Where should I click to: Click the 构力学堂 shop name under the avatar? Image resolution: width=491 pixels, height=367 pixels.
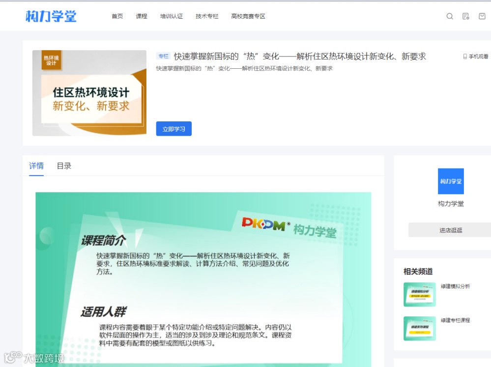coord(451,204)
